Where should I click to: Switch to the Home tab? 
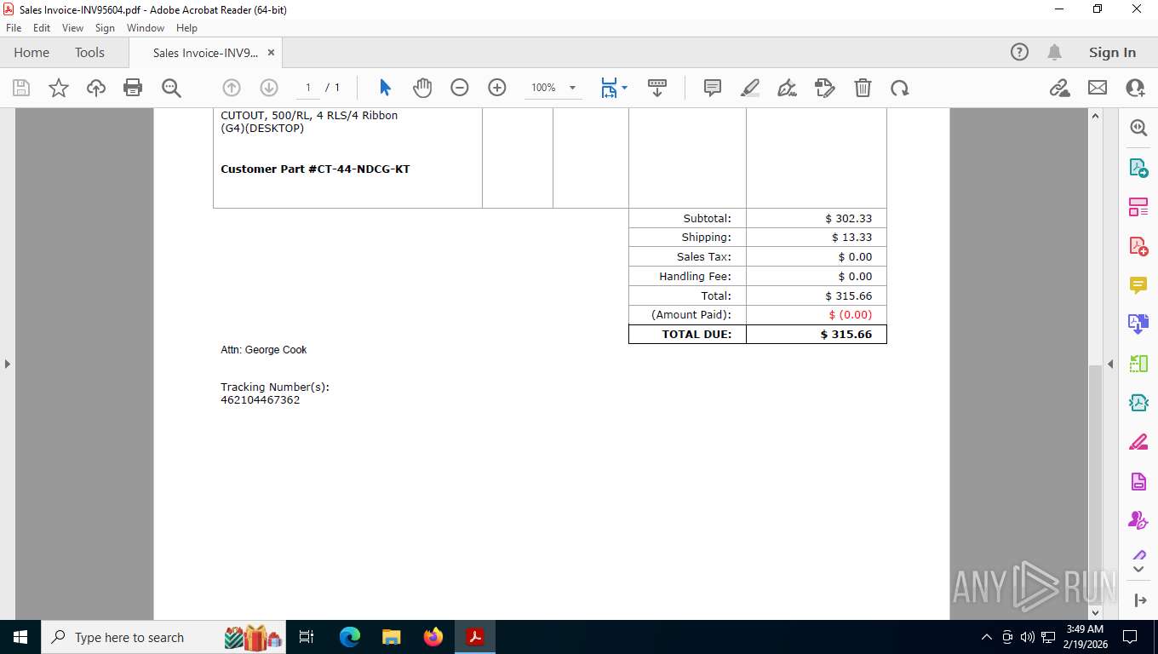click(x=32, y=53)
